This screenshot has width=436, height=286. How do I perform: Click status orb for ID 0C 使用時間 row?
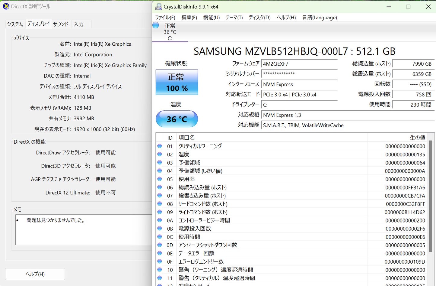point(160,237)
